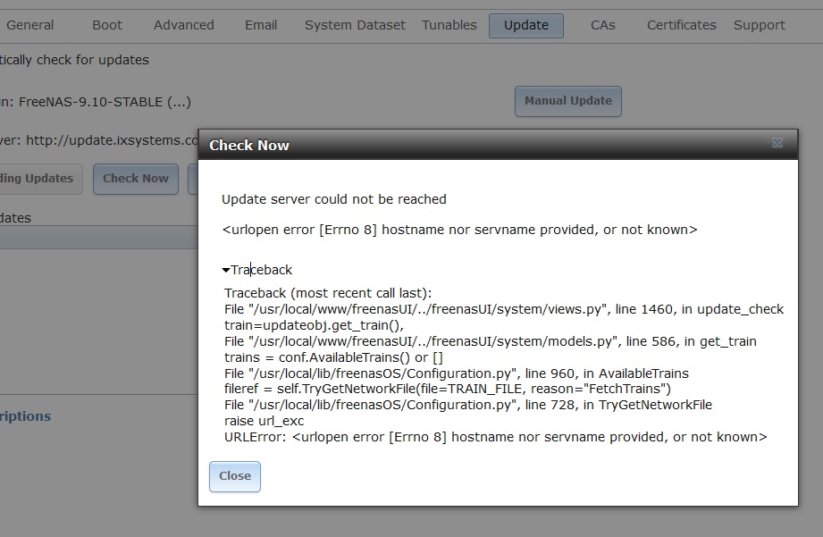
Task: Collapse the Traceback disclosure triangle
Action: click(226, 271)
